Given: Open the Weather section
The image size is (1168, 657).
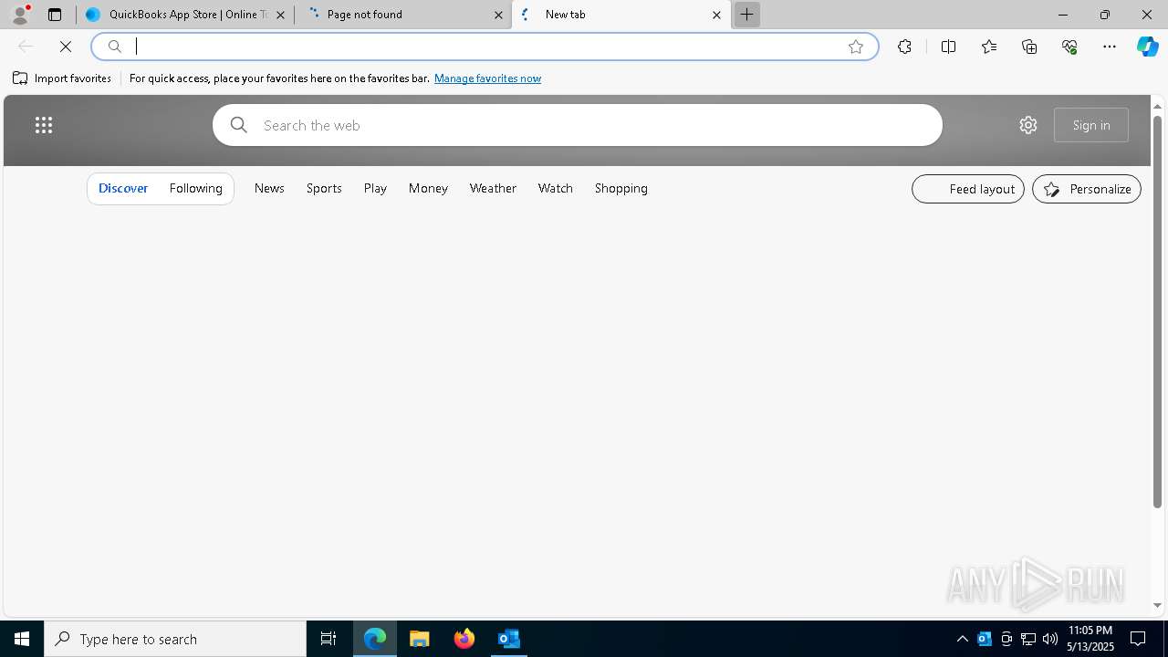Looking at the screenshot, I should [x=493, y=188].
